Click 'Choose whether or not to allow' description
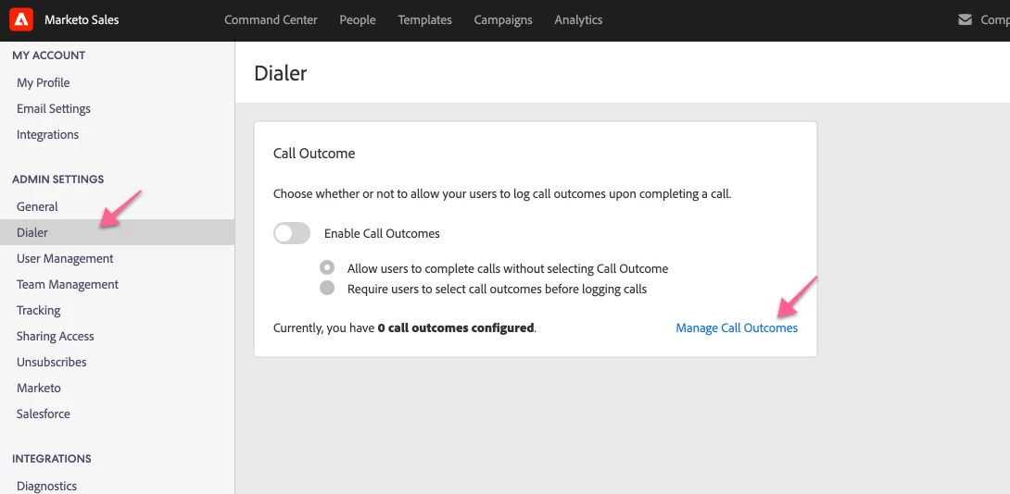The image size is (1010, 494). [502, 193]
